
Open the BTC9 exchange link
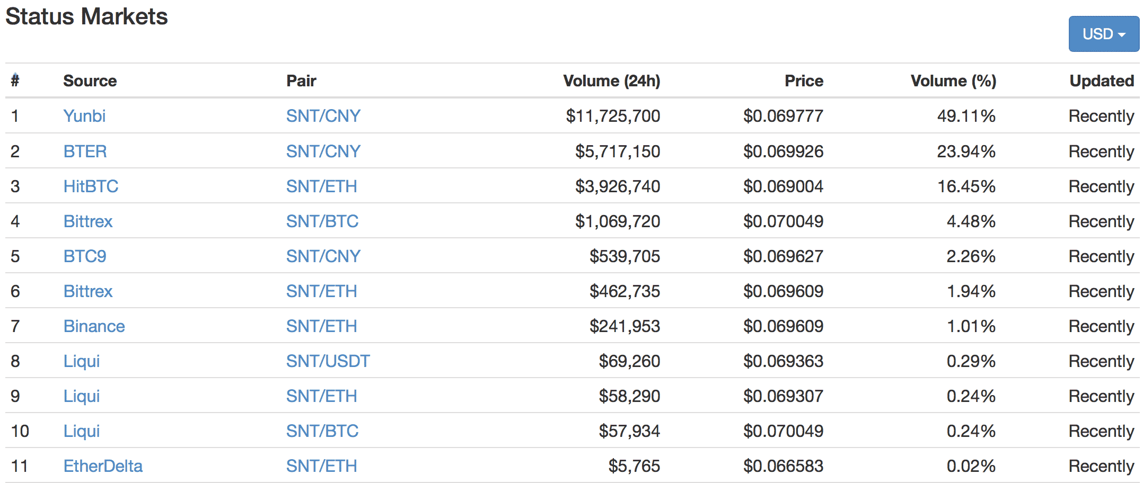pyautogui.click(x=85, y=256)
